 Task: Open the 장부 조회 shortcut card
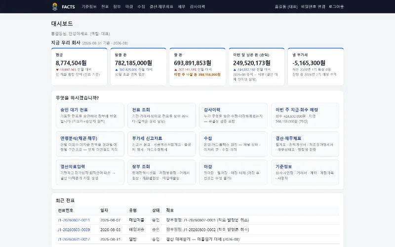pyautogui.click(x=161, y=172)
